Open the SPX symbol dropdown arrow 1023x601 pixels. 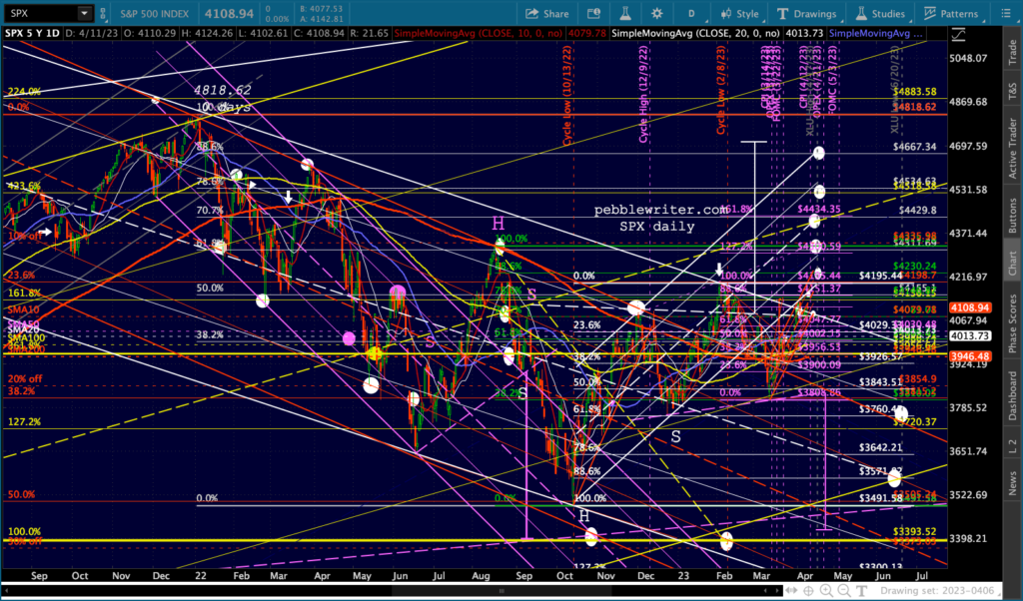point(84,13)
